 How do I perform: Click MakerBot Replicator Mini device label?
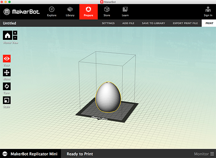34,154
